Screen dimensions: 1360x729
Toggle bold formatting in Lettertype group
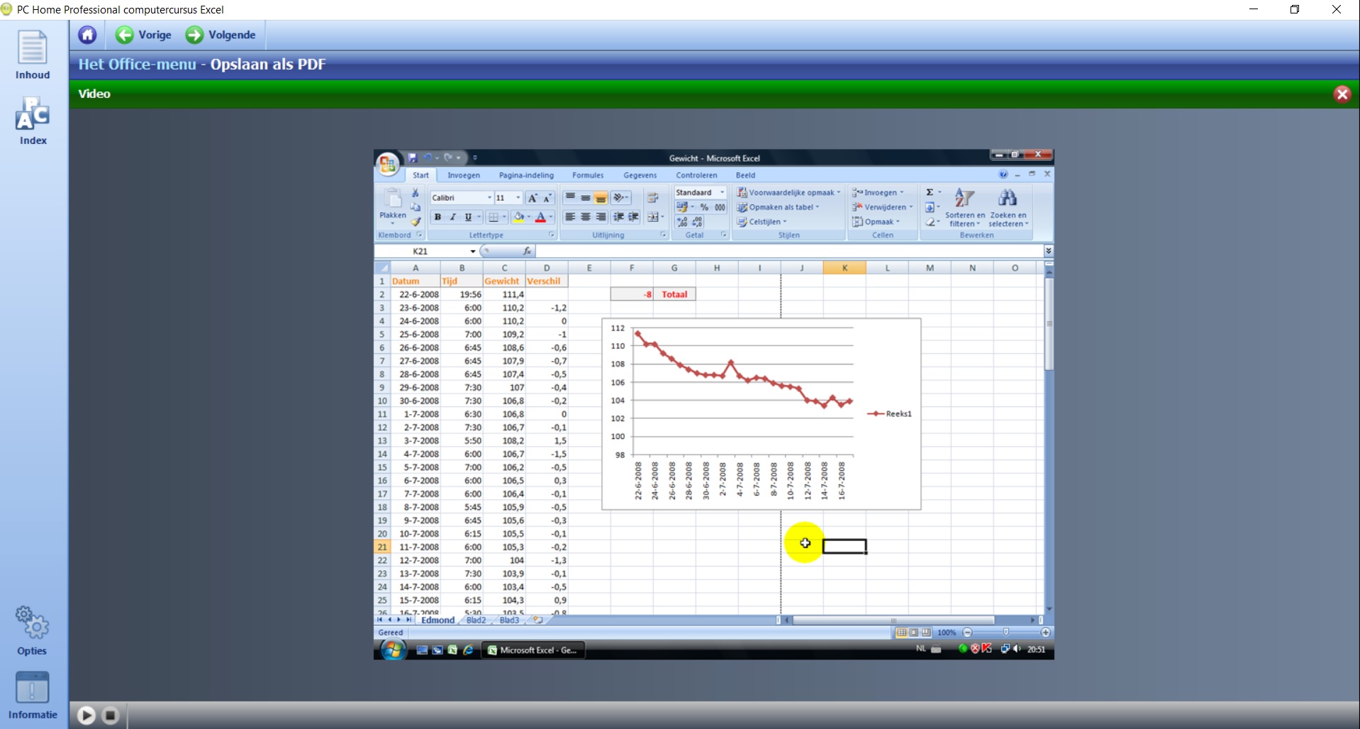(x=437, y=217)
